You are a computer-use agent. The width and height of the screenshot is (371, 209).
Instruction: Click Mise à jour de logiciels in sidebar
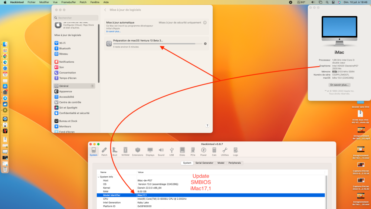[68, 35]
